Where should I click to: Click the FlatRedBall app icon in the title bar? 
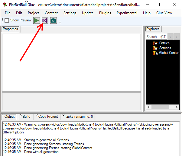click(5, 5)
